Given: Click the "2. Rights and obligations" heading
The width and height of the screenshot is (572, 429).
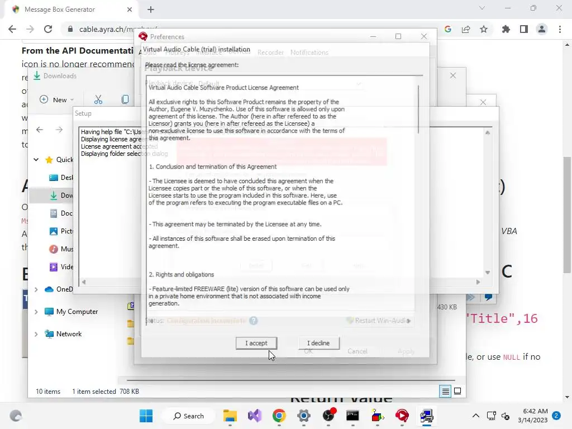Looking at the screenshot, I should pos(182,274).
